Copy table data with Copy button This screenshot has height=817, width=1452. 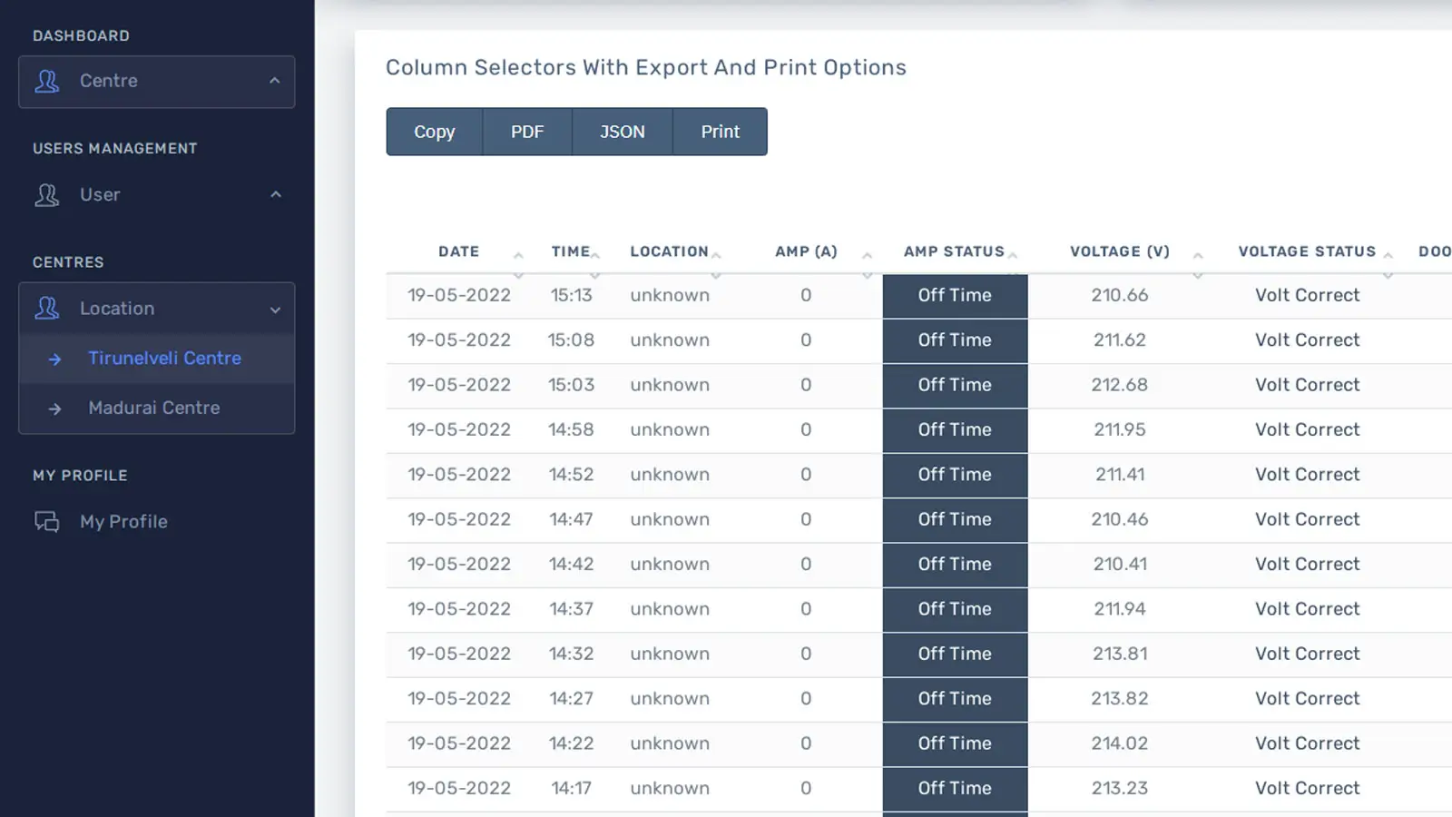click(x=434, y=132)
